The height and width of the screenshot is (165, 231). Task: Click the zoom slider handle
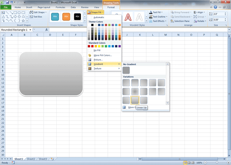coord(217,163)
